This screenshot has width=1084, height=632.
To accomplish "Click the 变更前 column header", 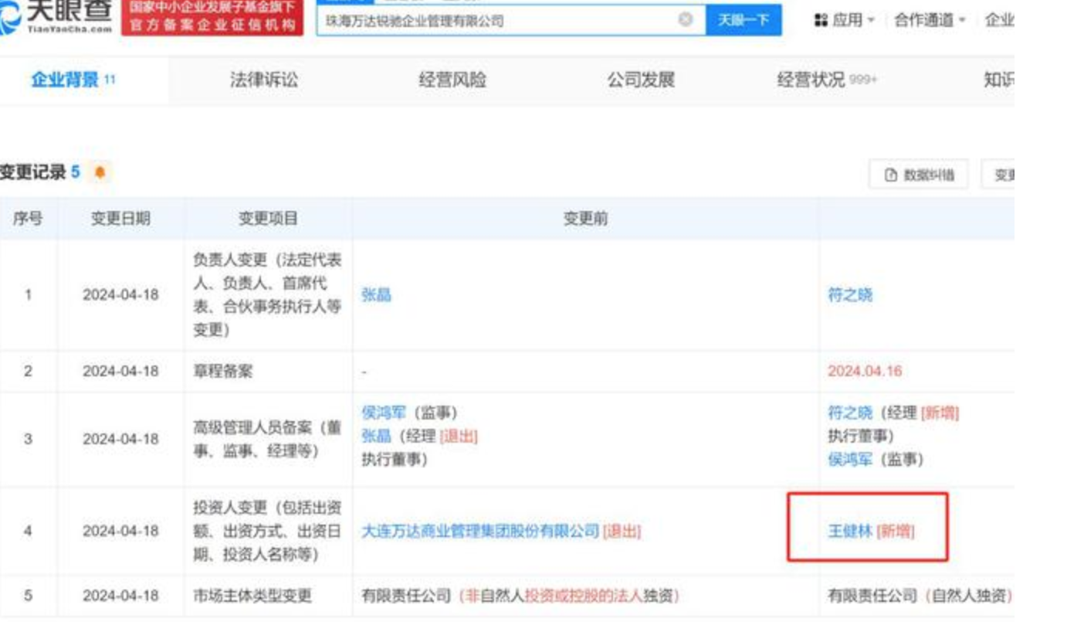I will point(584,219).
